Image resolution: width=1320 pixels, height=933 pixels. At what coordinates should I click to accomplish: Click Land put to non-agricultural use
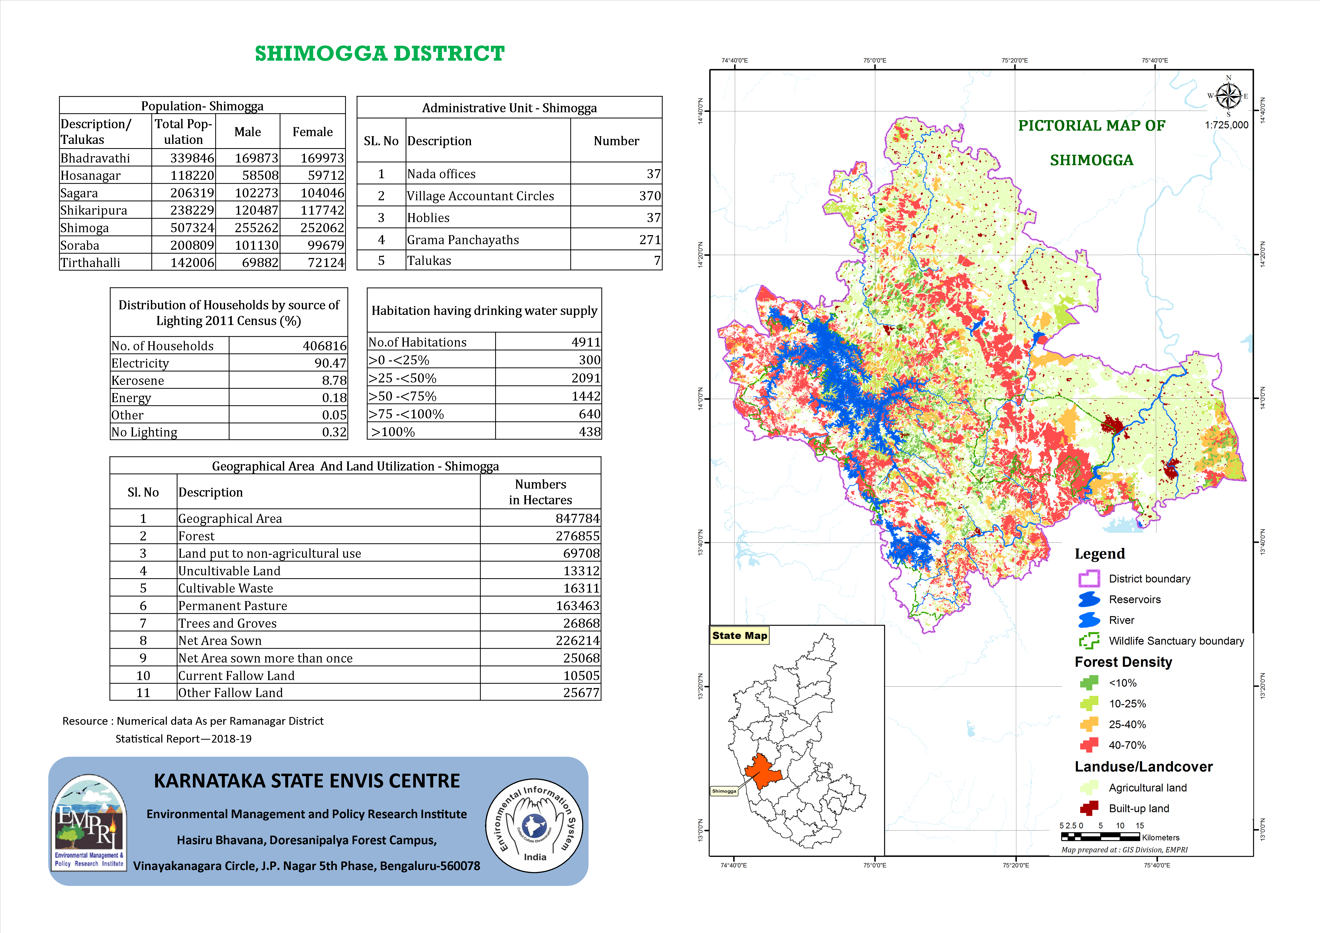pos(270,553)
